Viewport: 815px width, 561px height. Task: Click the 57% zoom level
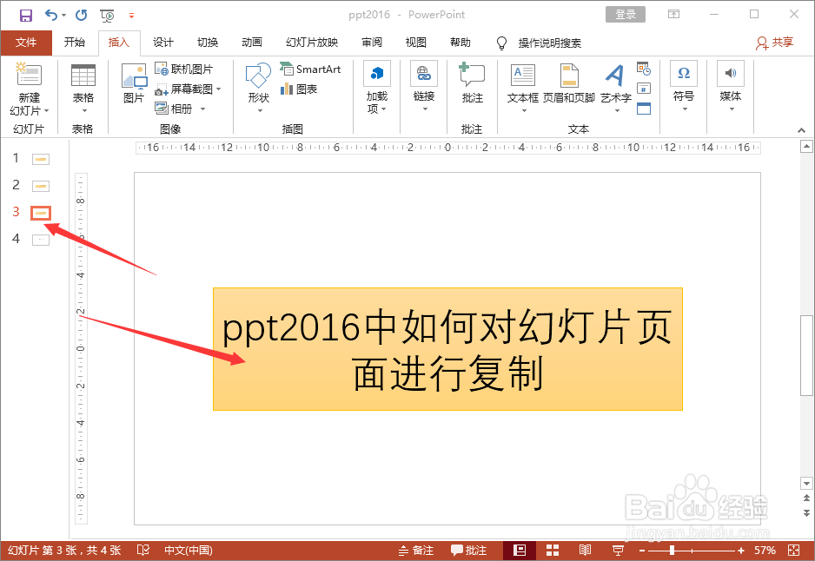[765, 550]
